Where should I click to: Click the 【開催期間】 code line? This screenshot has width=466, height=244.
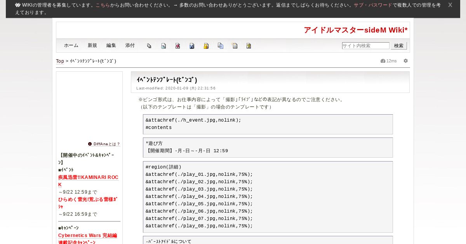187,151
